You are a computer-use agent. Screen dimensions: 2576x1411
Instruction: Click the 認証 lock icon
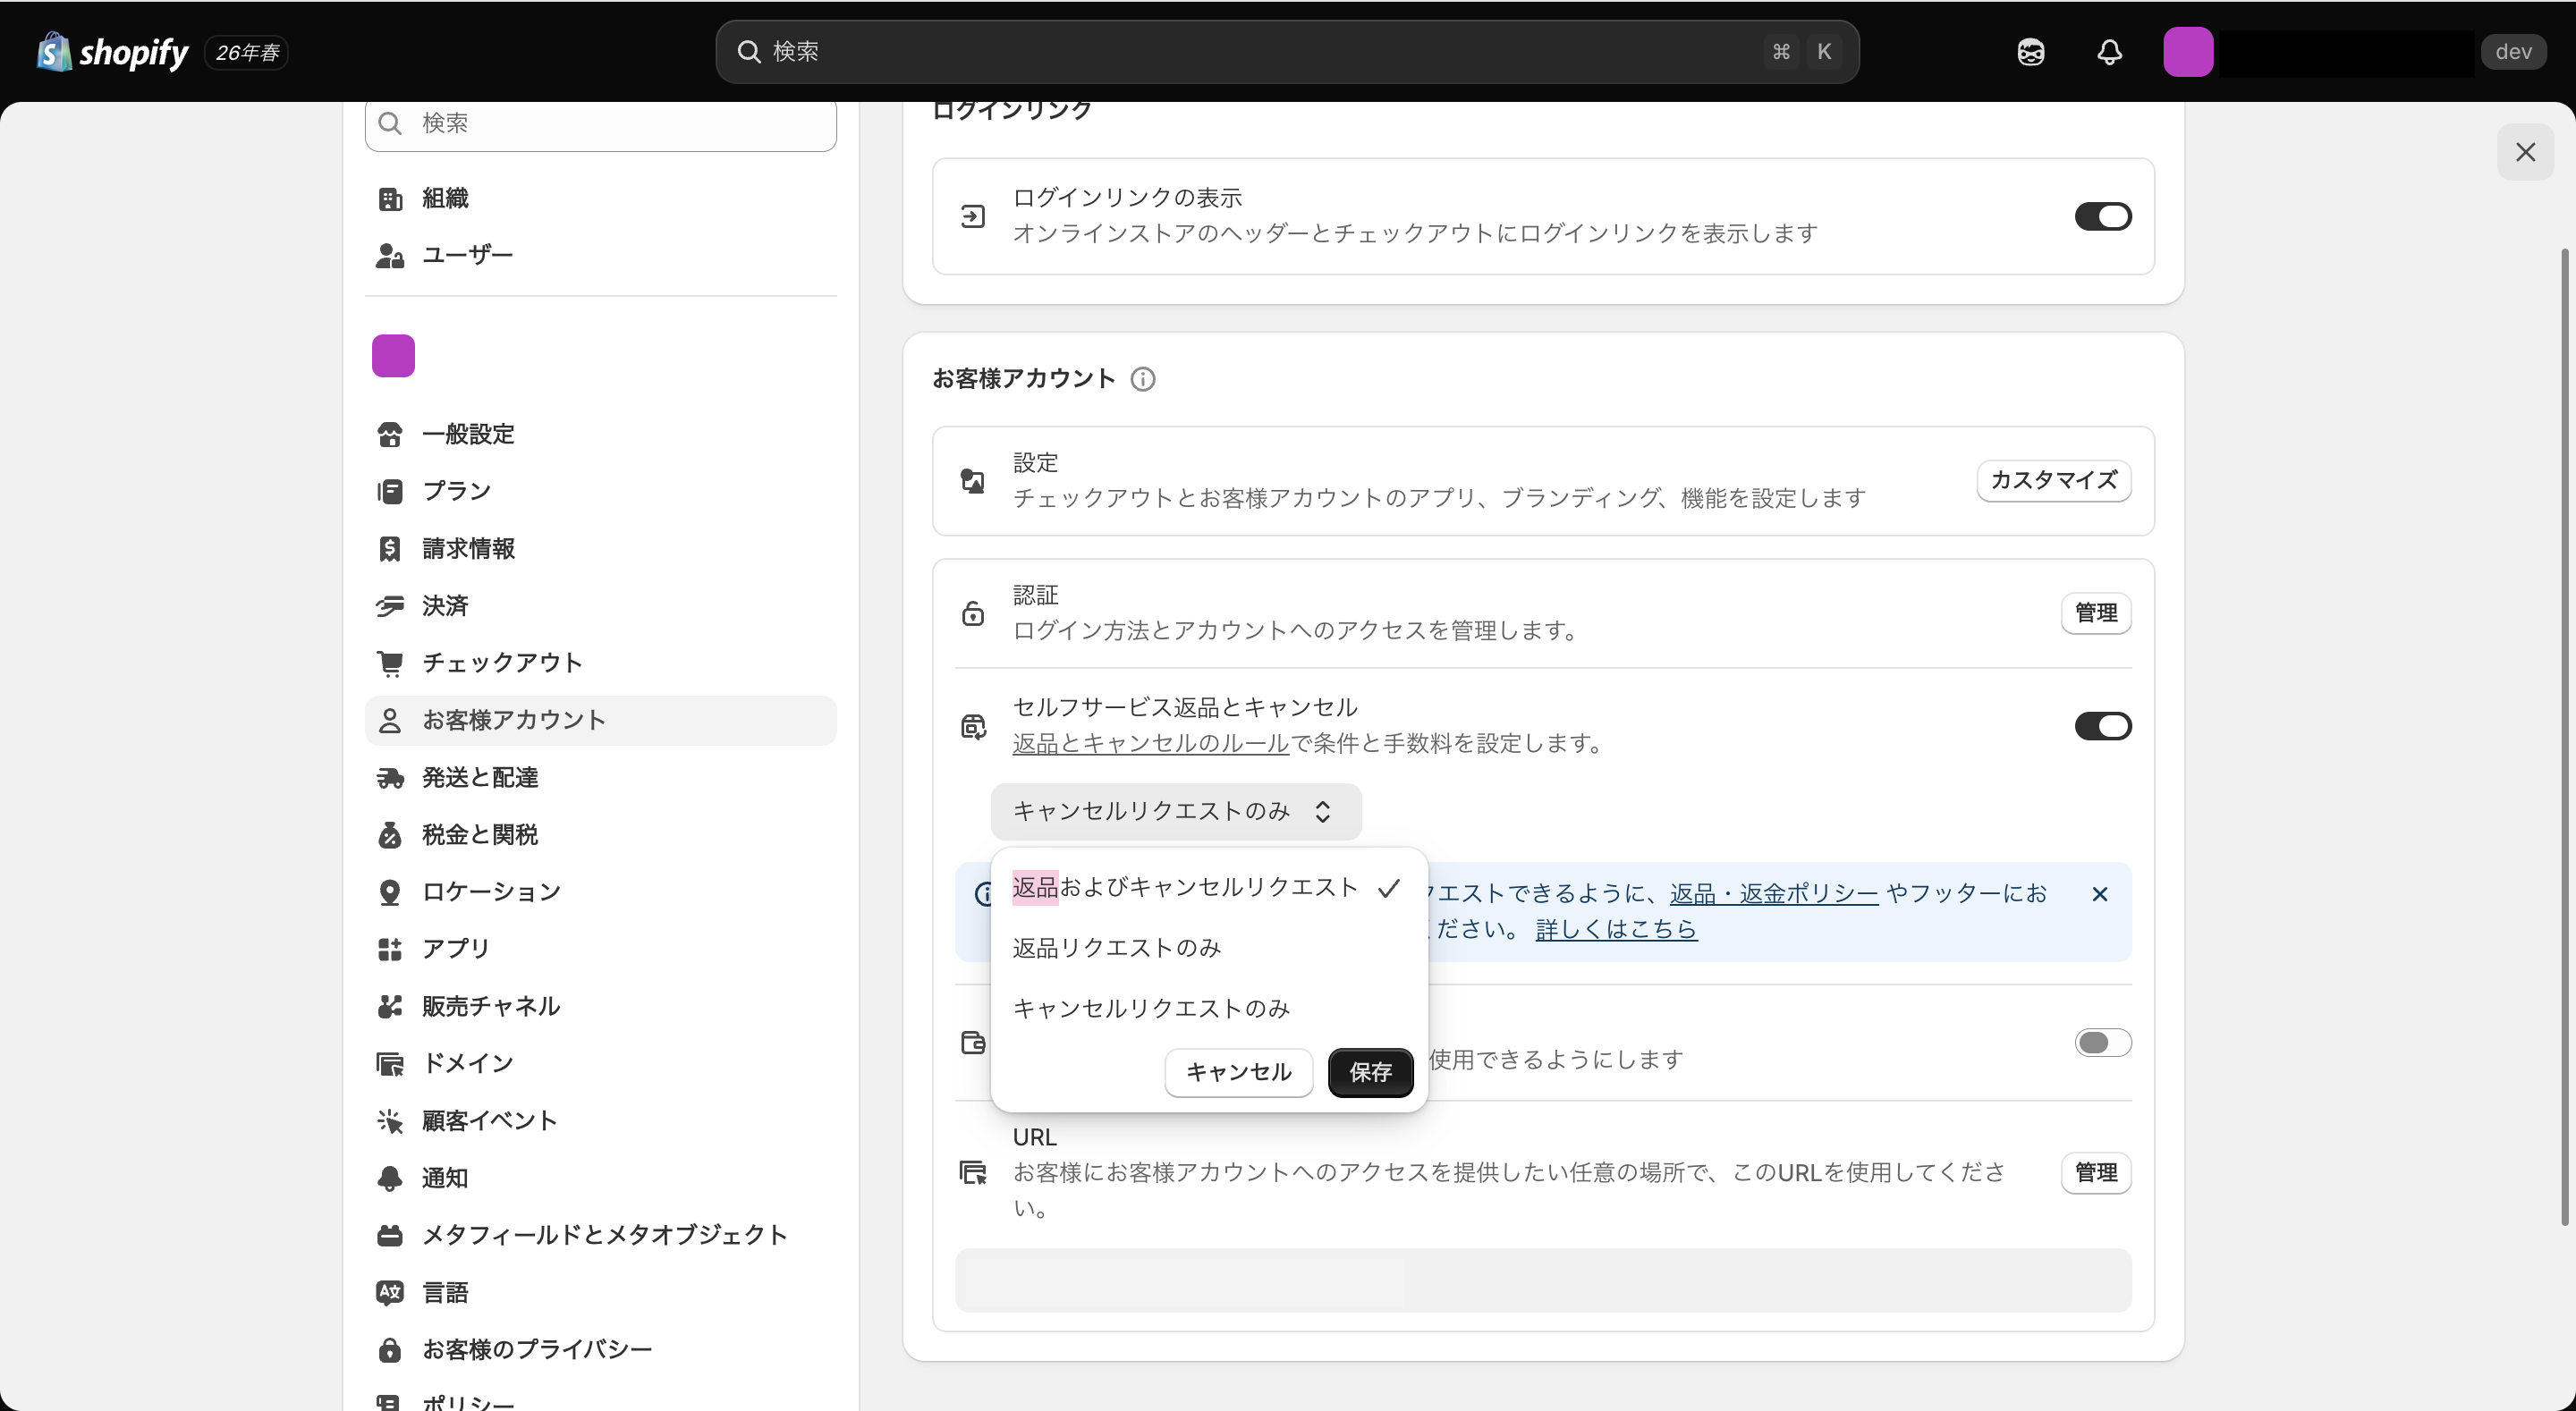pyautogui.click(x=972, y=613)
